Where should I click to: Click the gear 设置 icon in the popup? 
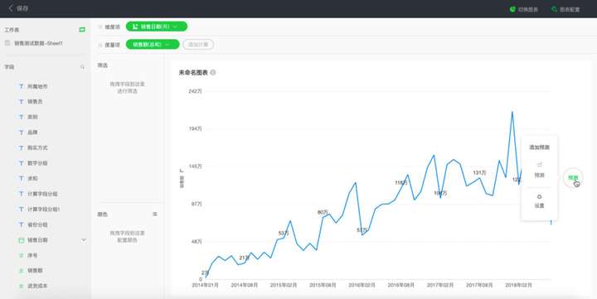click(x=539, y=197)
